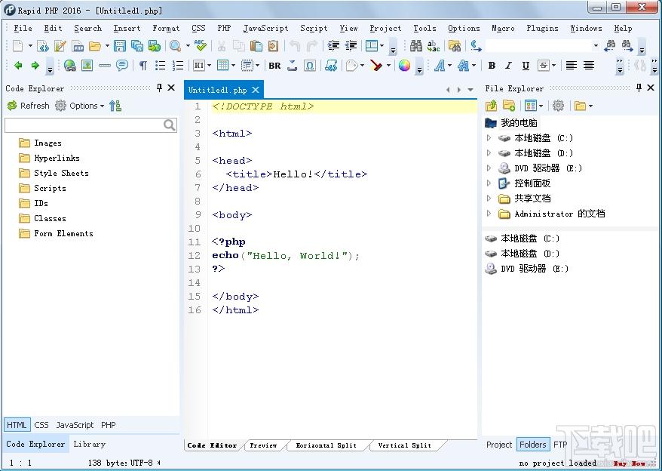Insert an unordered bullet list
The width and height of the screenshot is (662, 471).
tap(161, 66)
